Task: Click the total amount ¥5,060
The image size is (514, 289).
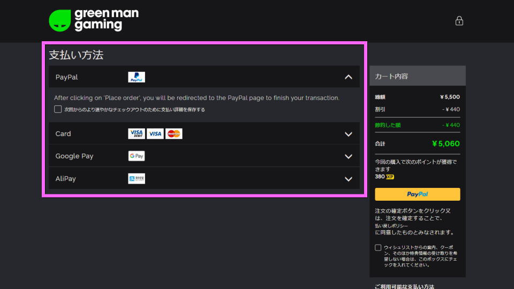Action: (x=445, y=143)
